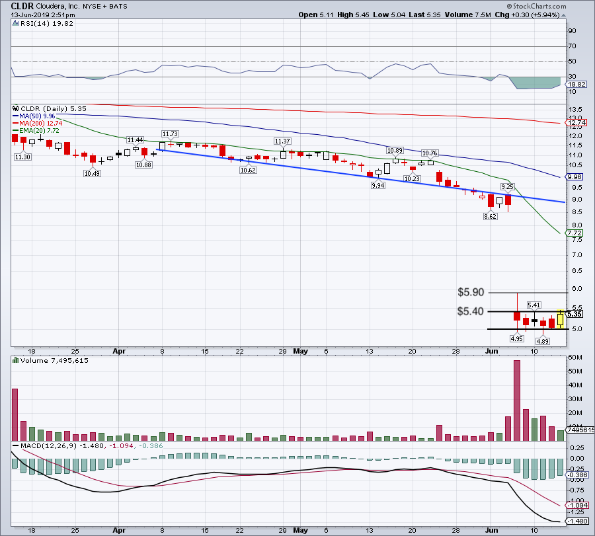Click the 10.23 low price label
The width and height of the screenshot is (595, 536).
(412, 178)
